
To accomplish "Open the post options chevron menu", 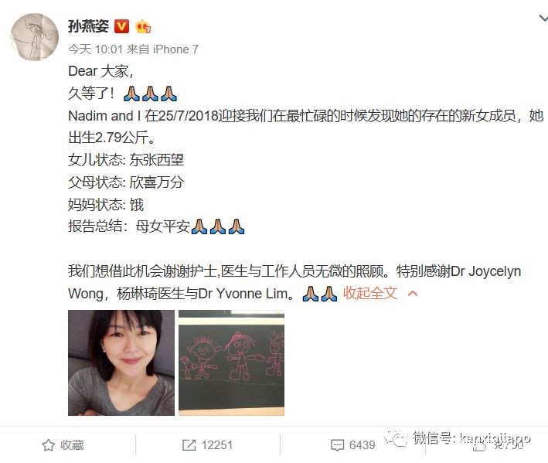I will coord(543,18).
